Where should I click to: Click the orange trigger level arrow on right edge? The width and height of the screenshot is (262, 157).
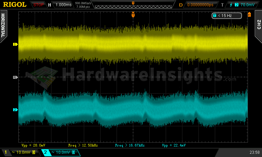click(x=250, y=14)
